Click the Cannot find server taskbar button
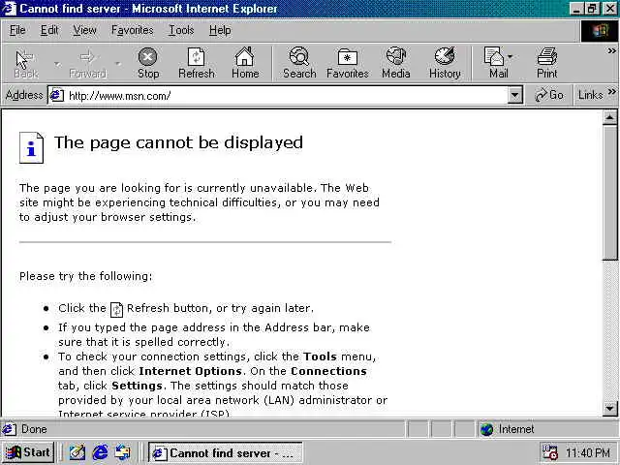620x465 pixels. [226, 452]
